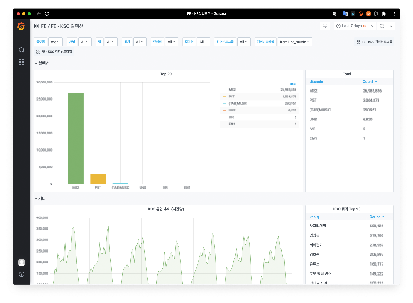Collapse the 컬렉션 row section
This screenshot has width=413, height=303.
click(x=42, y=63)
